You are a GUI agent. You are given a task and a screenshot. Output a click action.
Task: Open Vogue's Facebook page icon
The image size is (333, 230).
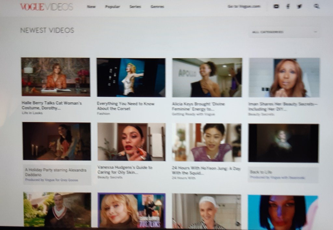pyautogui.click(x=288, y=6)
